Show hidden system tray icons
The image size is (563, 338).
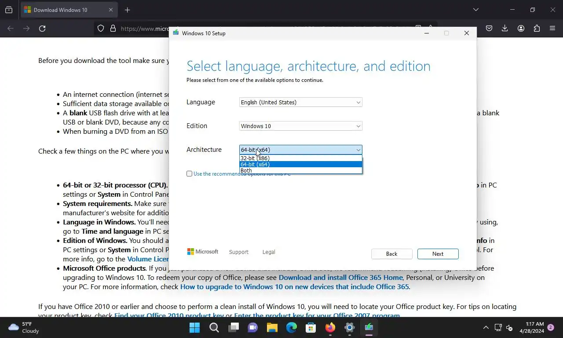coord(486,327)
